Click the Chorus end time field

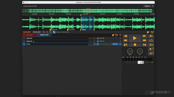[x=108, y=44]
